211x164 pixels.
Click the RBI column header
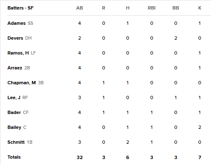152,8
